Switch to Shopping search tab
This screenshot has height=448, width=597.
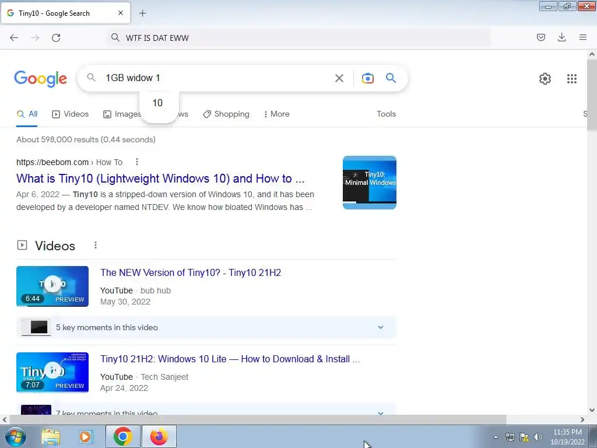[226, 114]
